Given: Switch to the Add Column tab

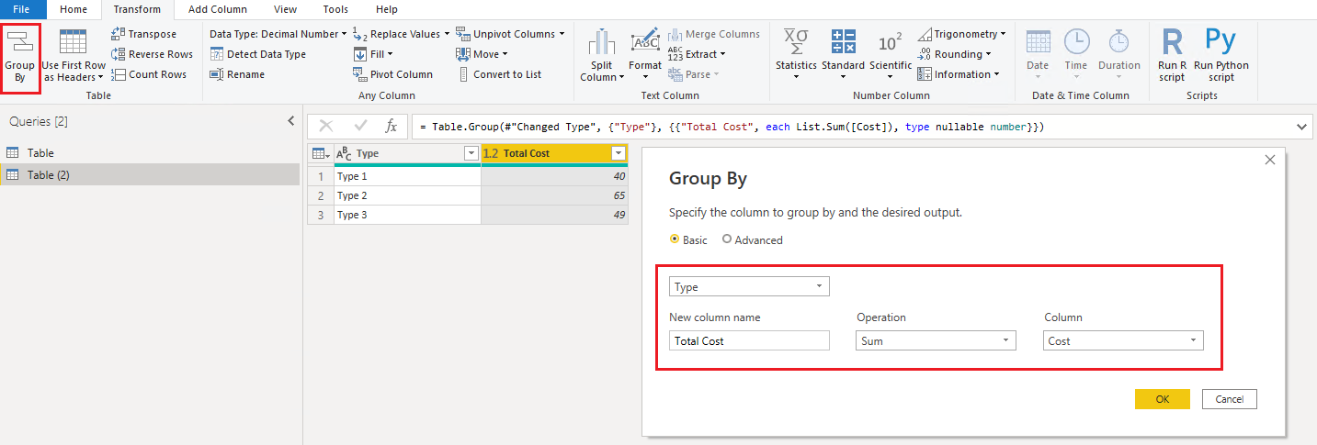Looking at the screenshot, I should point(218,9).
